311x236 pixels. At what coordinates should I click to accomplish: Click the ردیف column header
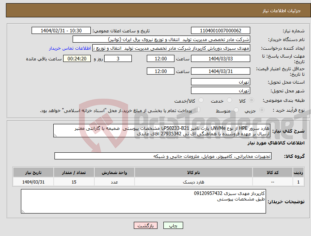click(298, 172)
